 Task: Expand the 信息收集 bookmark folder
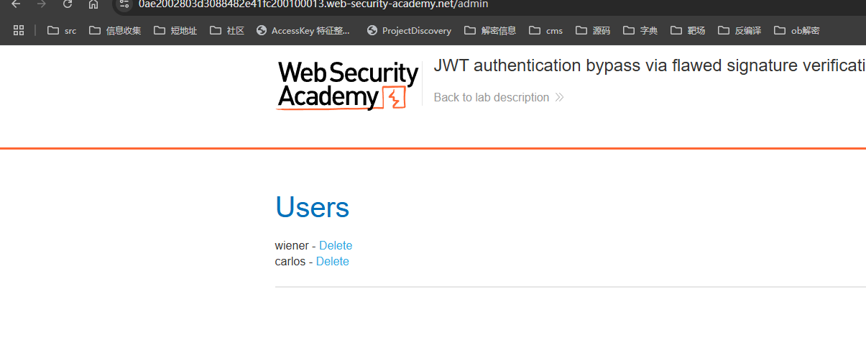pos(115,30)
